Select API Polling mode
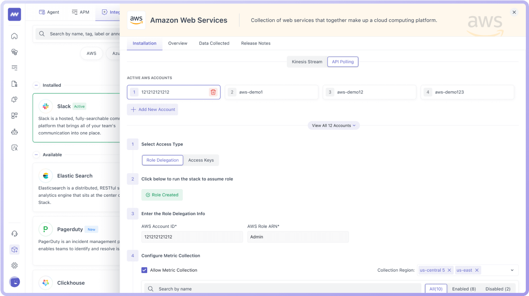The height and width of the screenshot is (296, 529). [343, 62]
